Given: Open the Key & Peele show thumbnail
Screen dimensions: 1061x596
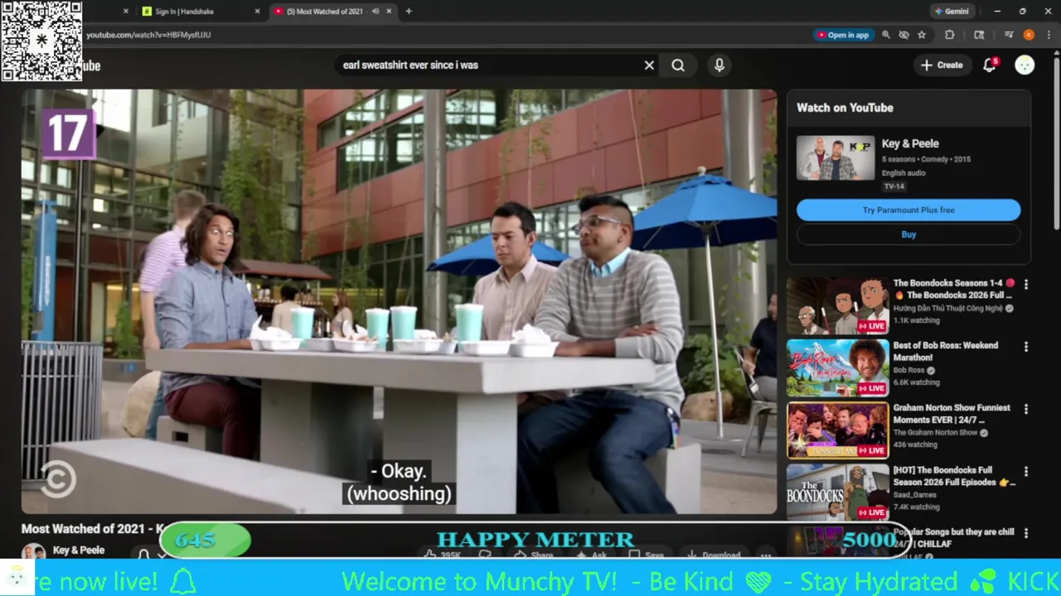Looking at the screenshot, I should click(x=836, y=158).
